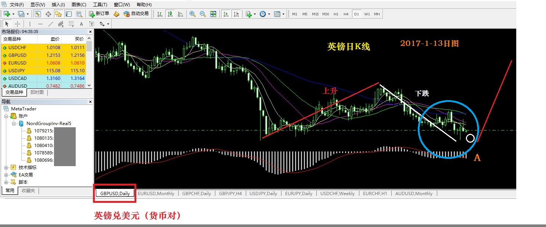546x227 pixels.
Task: Click the zoom in magnifier icon
Action: tap(192, 14)
